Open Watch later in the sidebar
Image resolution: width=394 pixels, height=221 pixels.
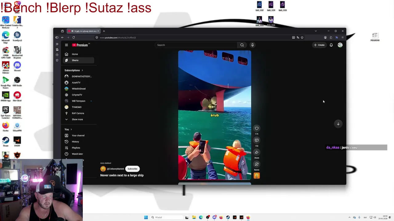pos(78,154)
